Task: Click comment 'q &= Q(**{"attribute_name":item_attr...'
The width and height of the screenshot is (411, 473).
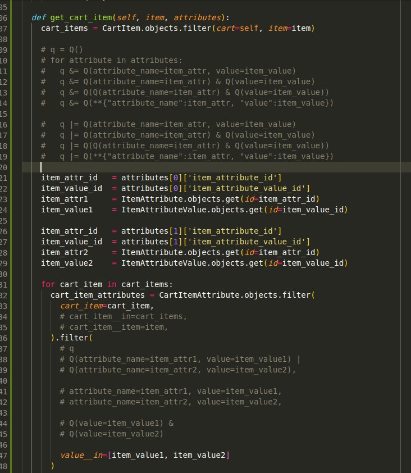Action: tap(197, 103)
